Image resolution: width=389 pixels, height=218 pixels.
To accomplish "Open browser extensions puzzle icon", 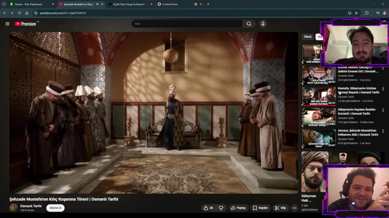I will coord(367,13).
